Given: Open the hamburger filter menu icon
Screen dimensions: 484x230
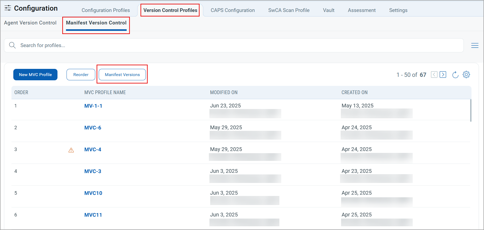Looking at the screenshot, I should 475,45.
